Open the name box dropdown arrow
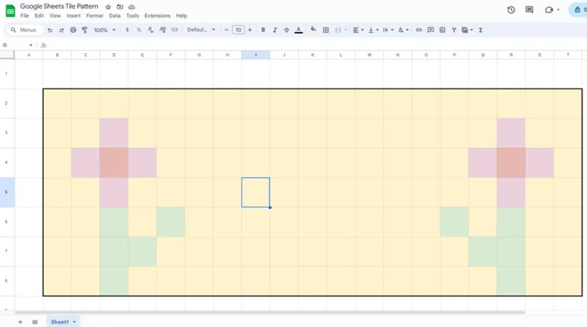 click(31, 45)
